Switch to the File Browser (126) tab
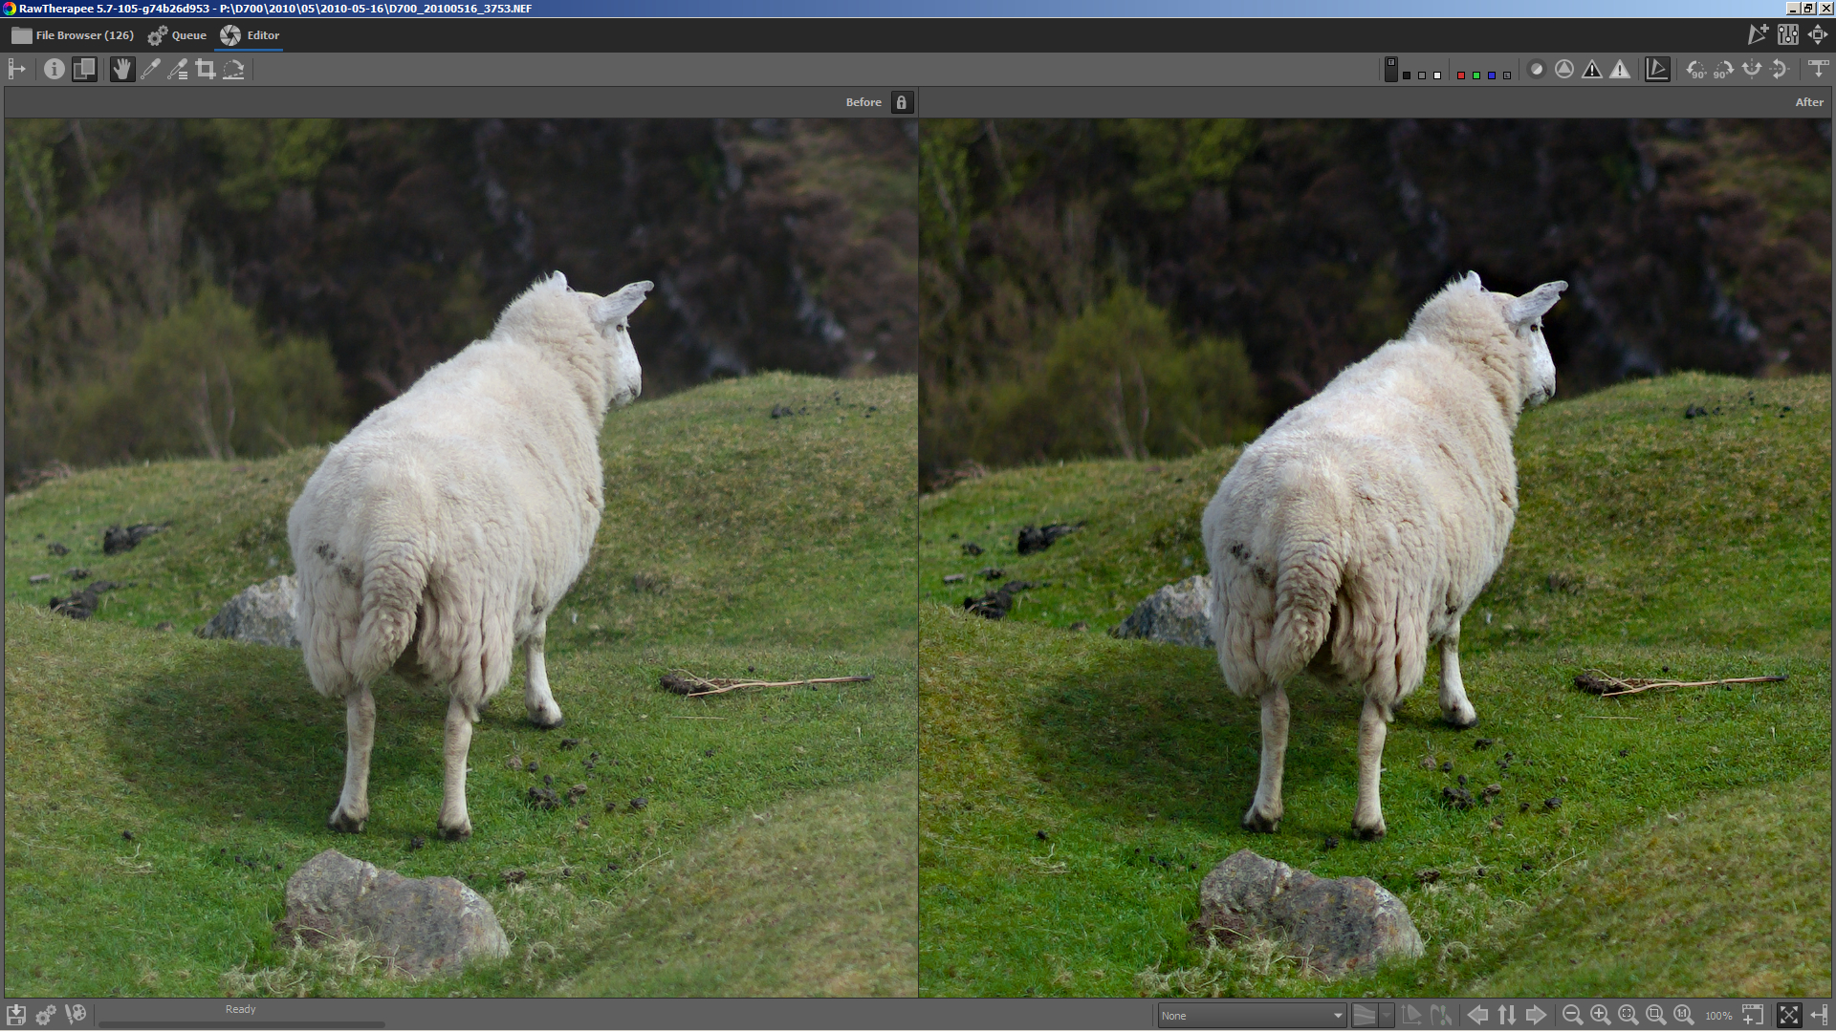This screenshot has height=1032, width=1836. pos(73,35)
